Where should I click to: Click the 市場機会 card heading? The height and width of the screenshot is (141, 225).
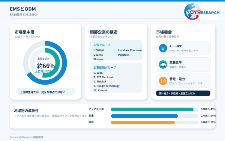point(164,32)
